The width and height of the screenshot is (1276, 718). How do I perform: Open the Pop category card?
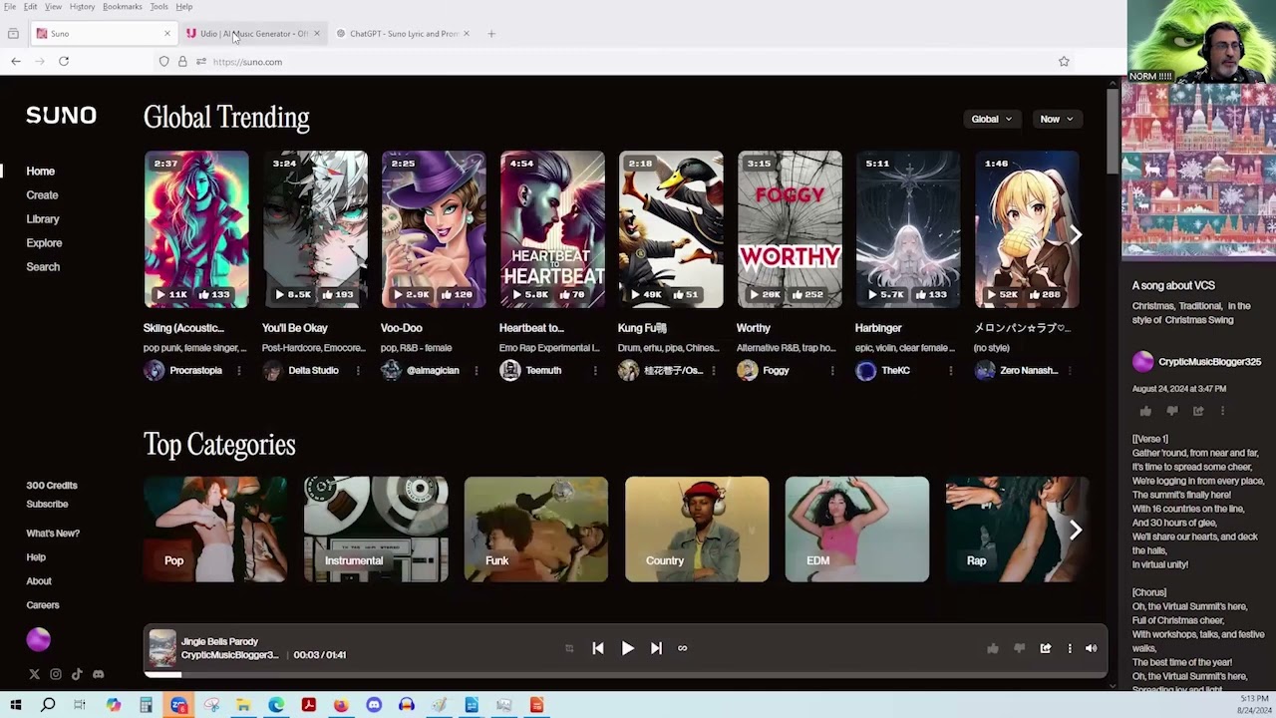coord(215,530)
